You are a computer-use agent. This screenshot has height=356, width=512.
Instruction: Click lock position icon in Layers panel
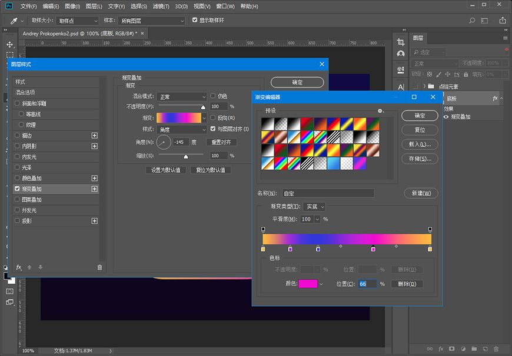tap(448, 75)
